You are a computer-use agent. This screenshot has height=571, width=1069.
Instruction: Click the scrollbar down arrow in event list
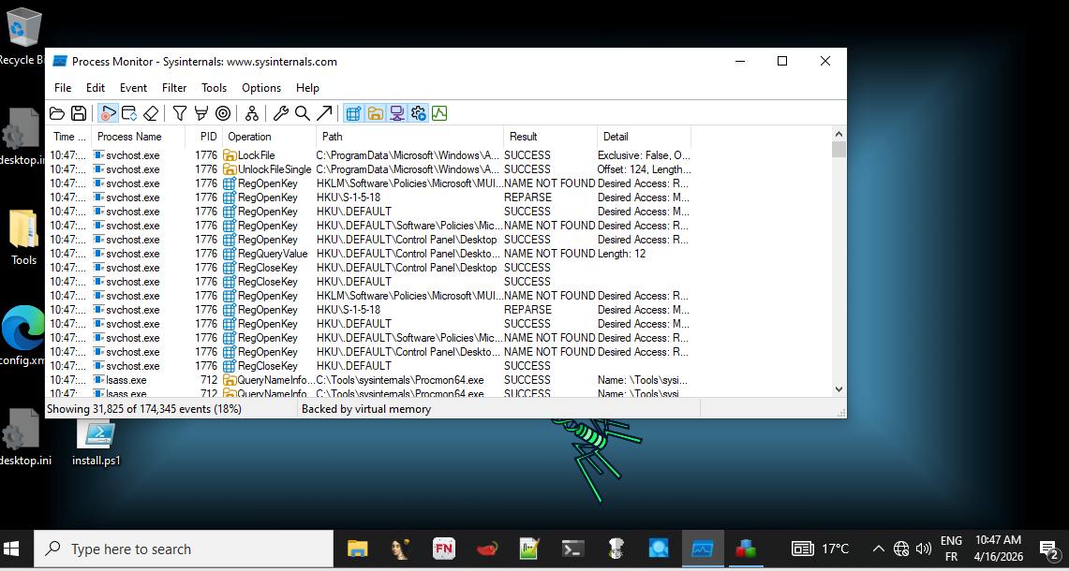[839, 389]
